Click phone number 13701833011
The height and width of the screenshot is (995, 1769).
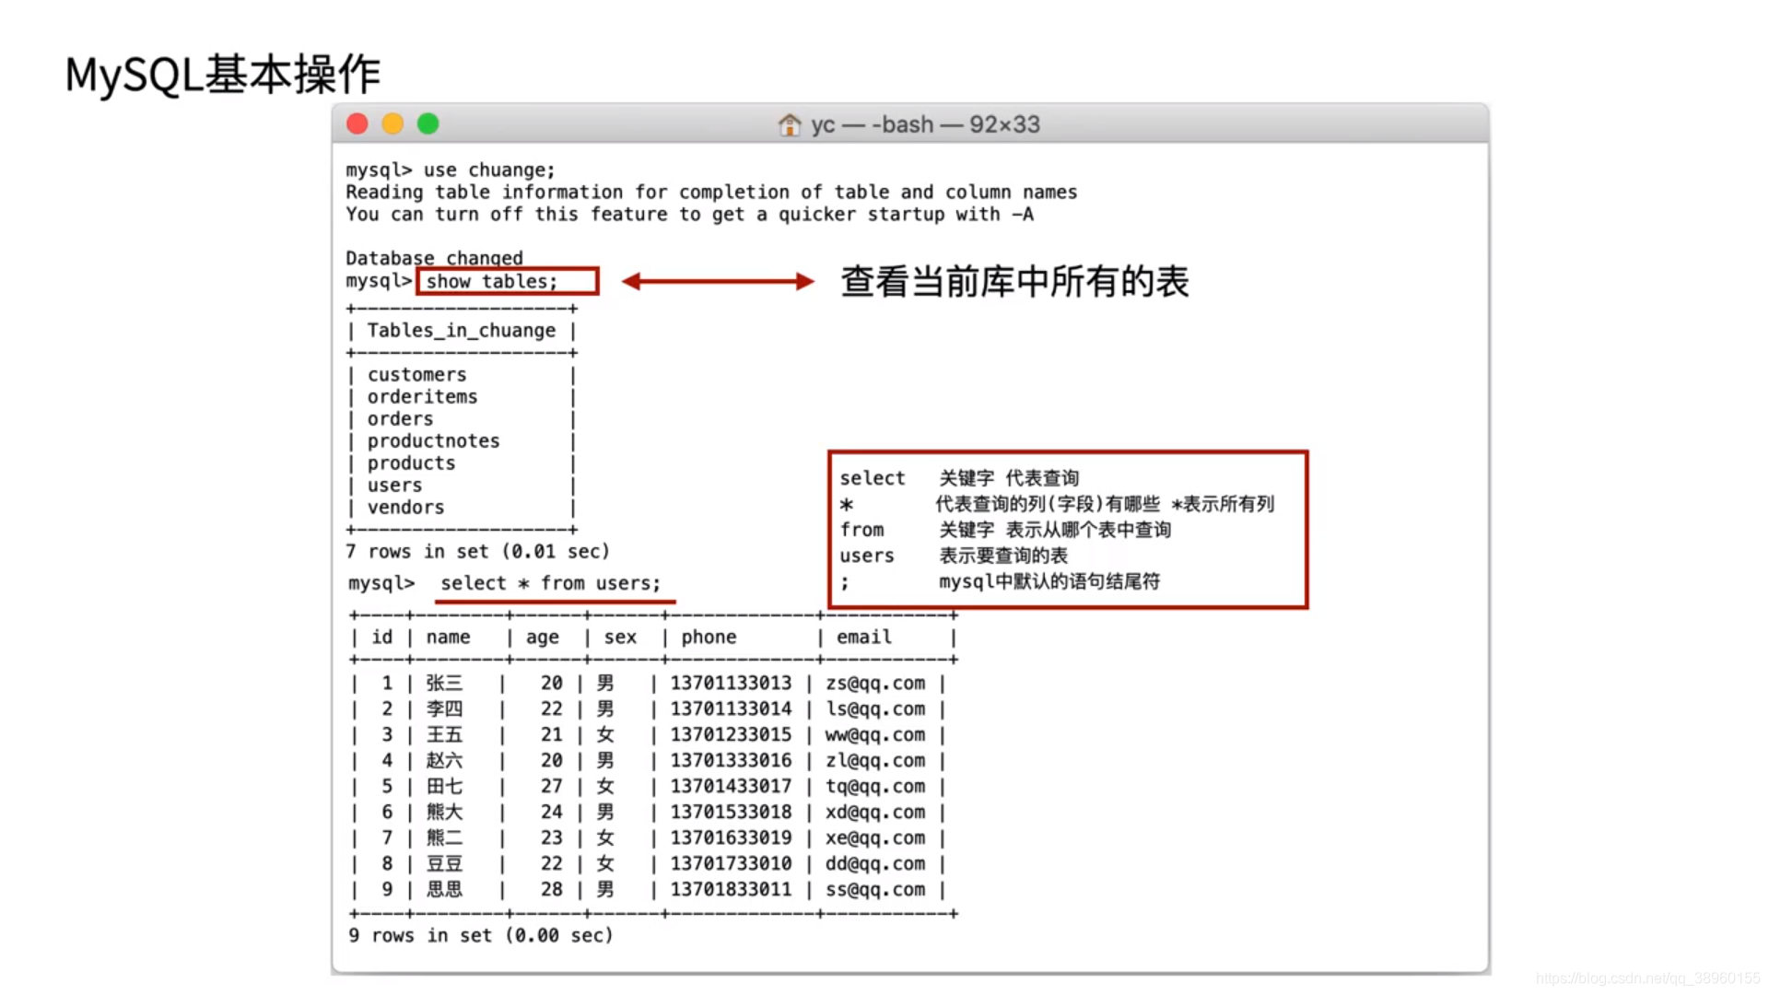(731, 890)
